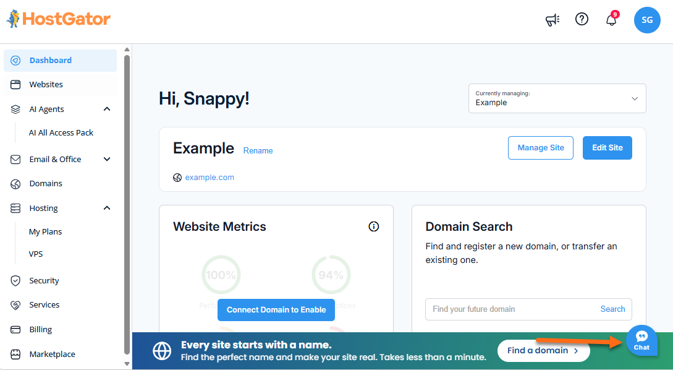
Task: Click the HostGator logo
Action: pyautogui.click(x=58, y=19)
